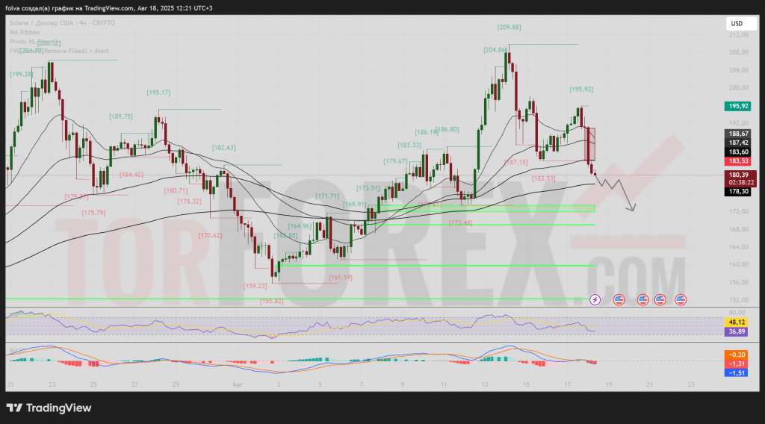Click the 212,00 price scale tick
765x424 pixels.
coord(739,35)
